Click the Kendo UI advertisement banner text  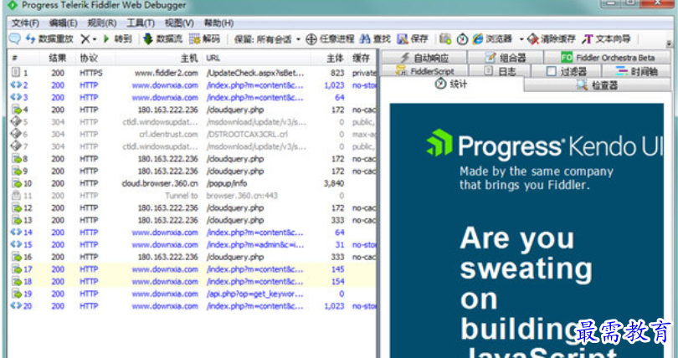click(x=537, y=178)
